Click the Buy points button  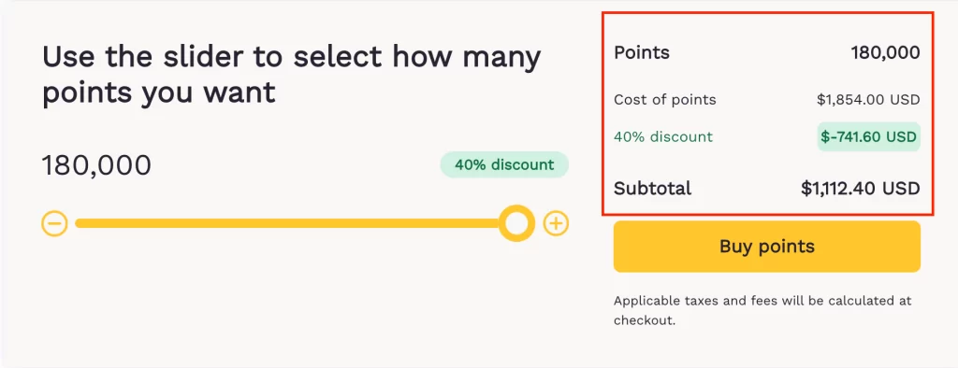(767, 247)
